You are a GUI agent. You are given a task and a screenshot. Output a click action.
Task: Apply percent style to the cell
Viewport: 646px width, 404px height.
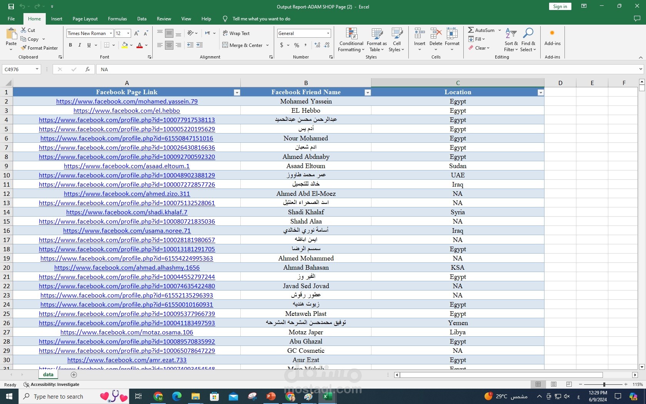(296, 45)
